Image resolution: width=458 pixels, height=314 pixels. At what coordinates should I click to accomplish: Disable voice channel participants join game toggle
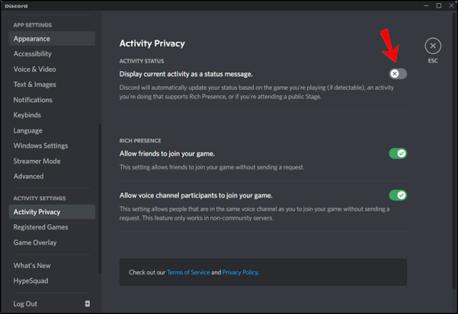coord(398,195)
